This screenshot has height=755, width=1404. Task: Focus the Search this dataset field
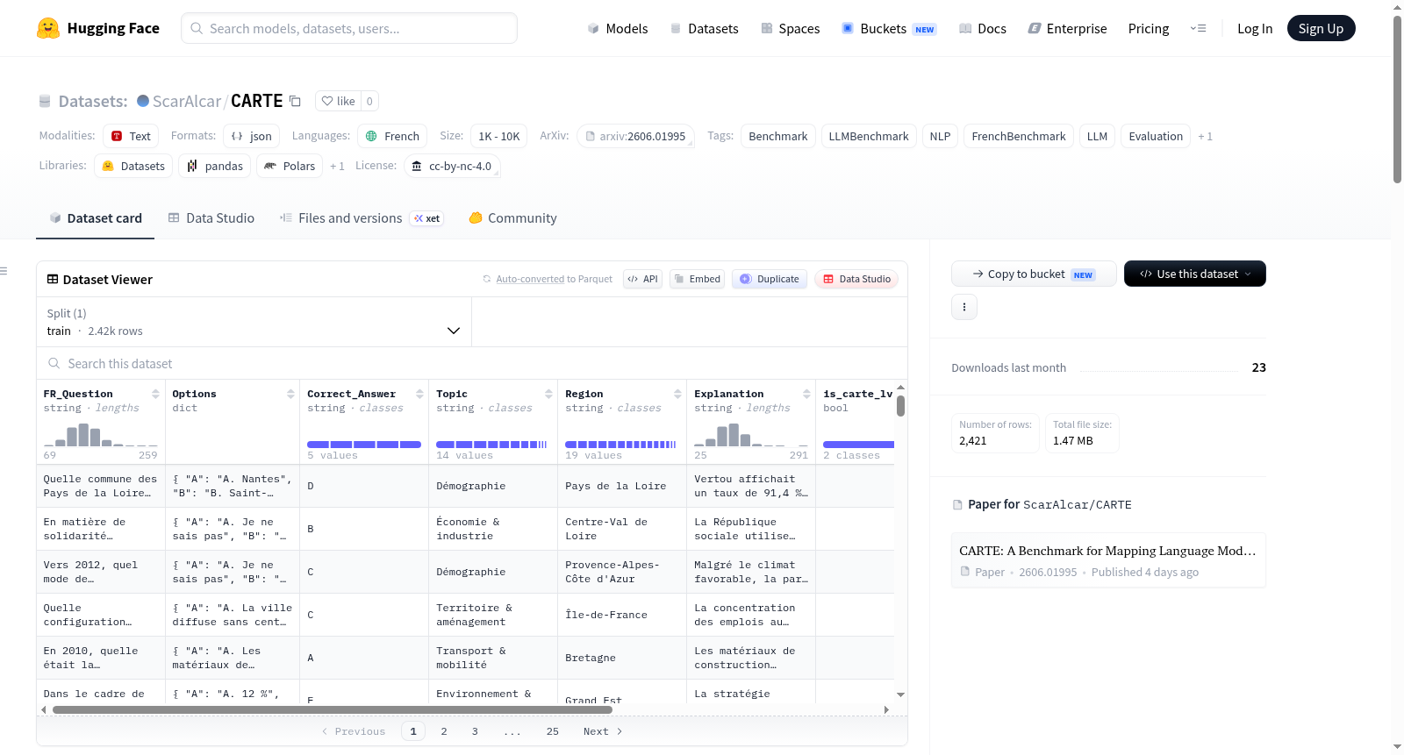click(472, 363)
